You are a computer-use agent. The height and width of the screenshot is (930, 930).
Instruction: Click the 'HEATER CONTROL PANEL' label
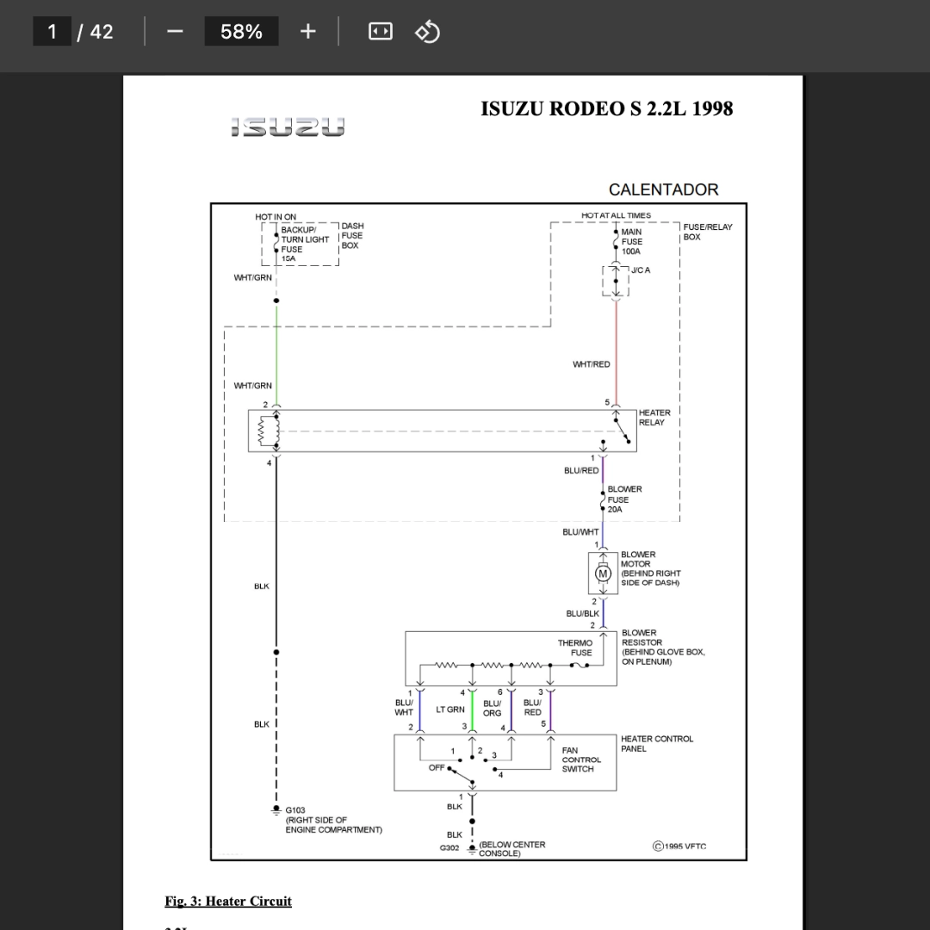(x=656, y=744)
